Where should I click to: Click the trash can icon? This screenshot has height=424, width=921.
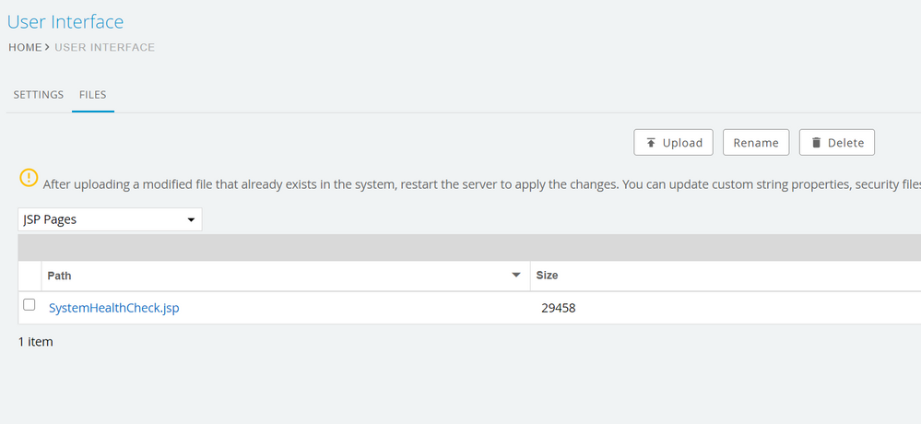coord(816,143)
